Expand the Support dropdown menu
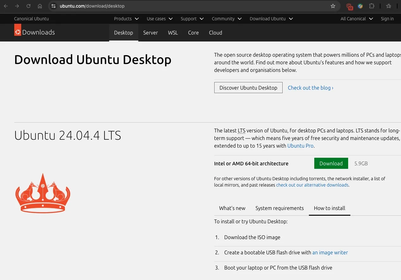Image resolution: width=401 pixels, height=280 pixels. point(192,19)
